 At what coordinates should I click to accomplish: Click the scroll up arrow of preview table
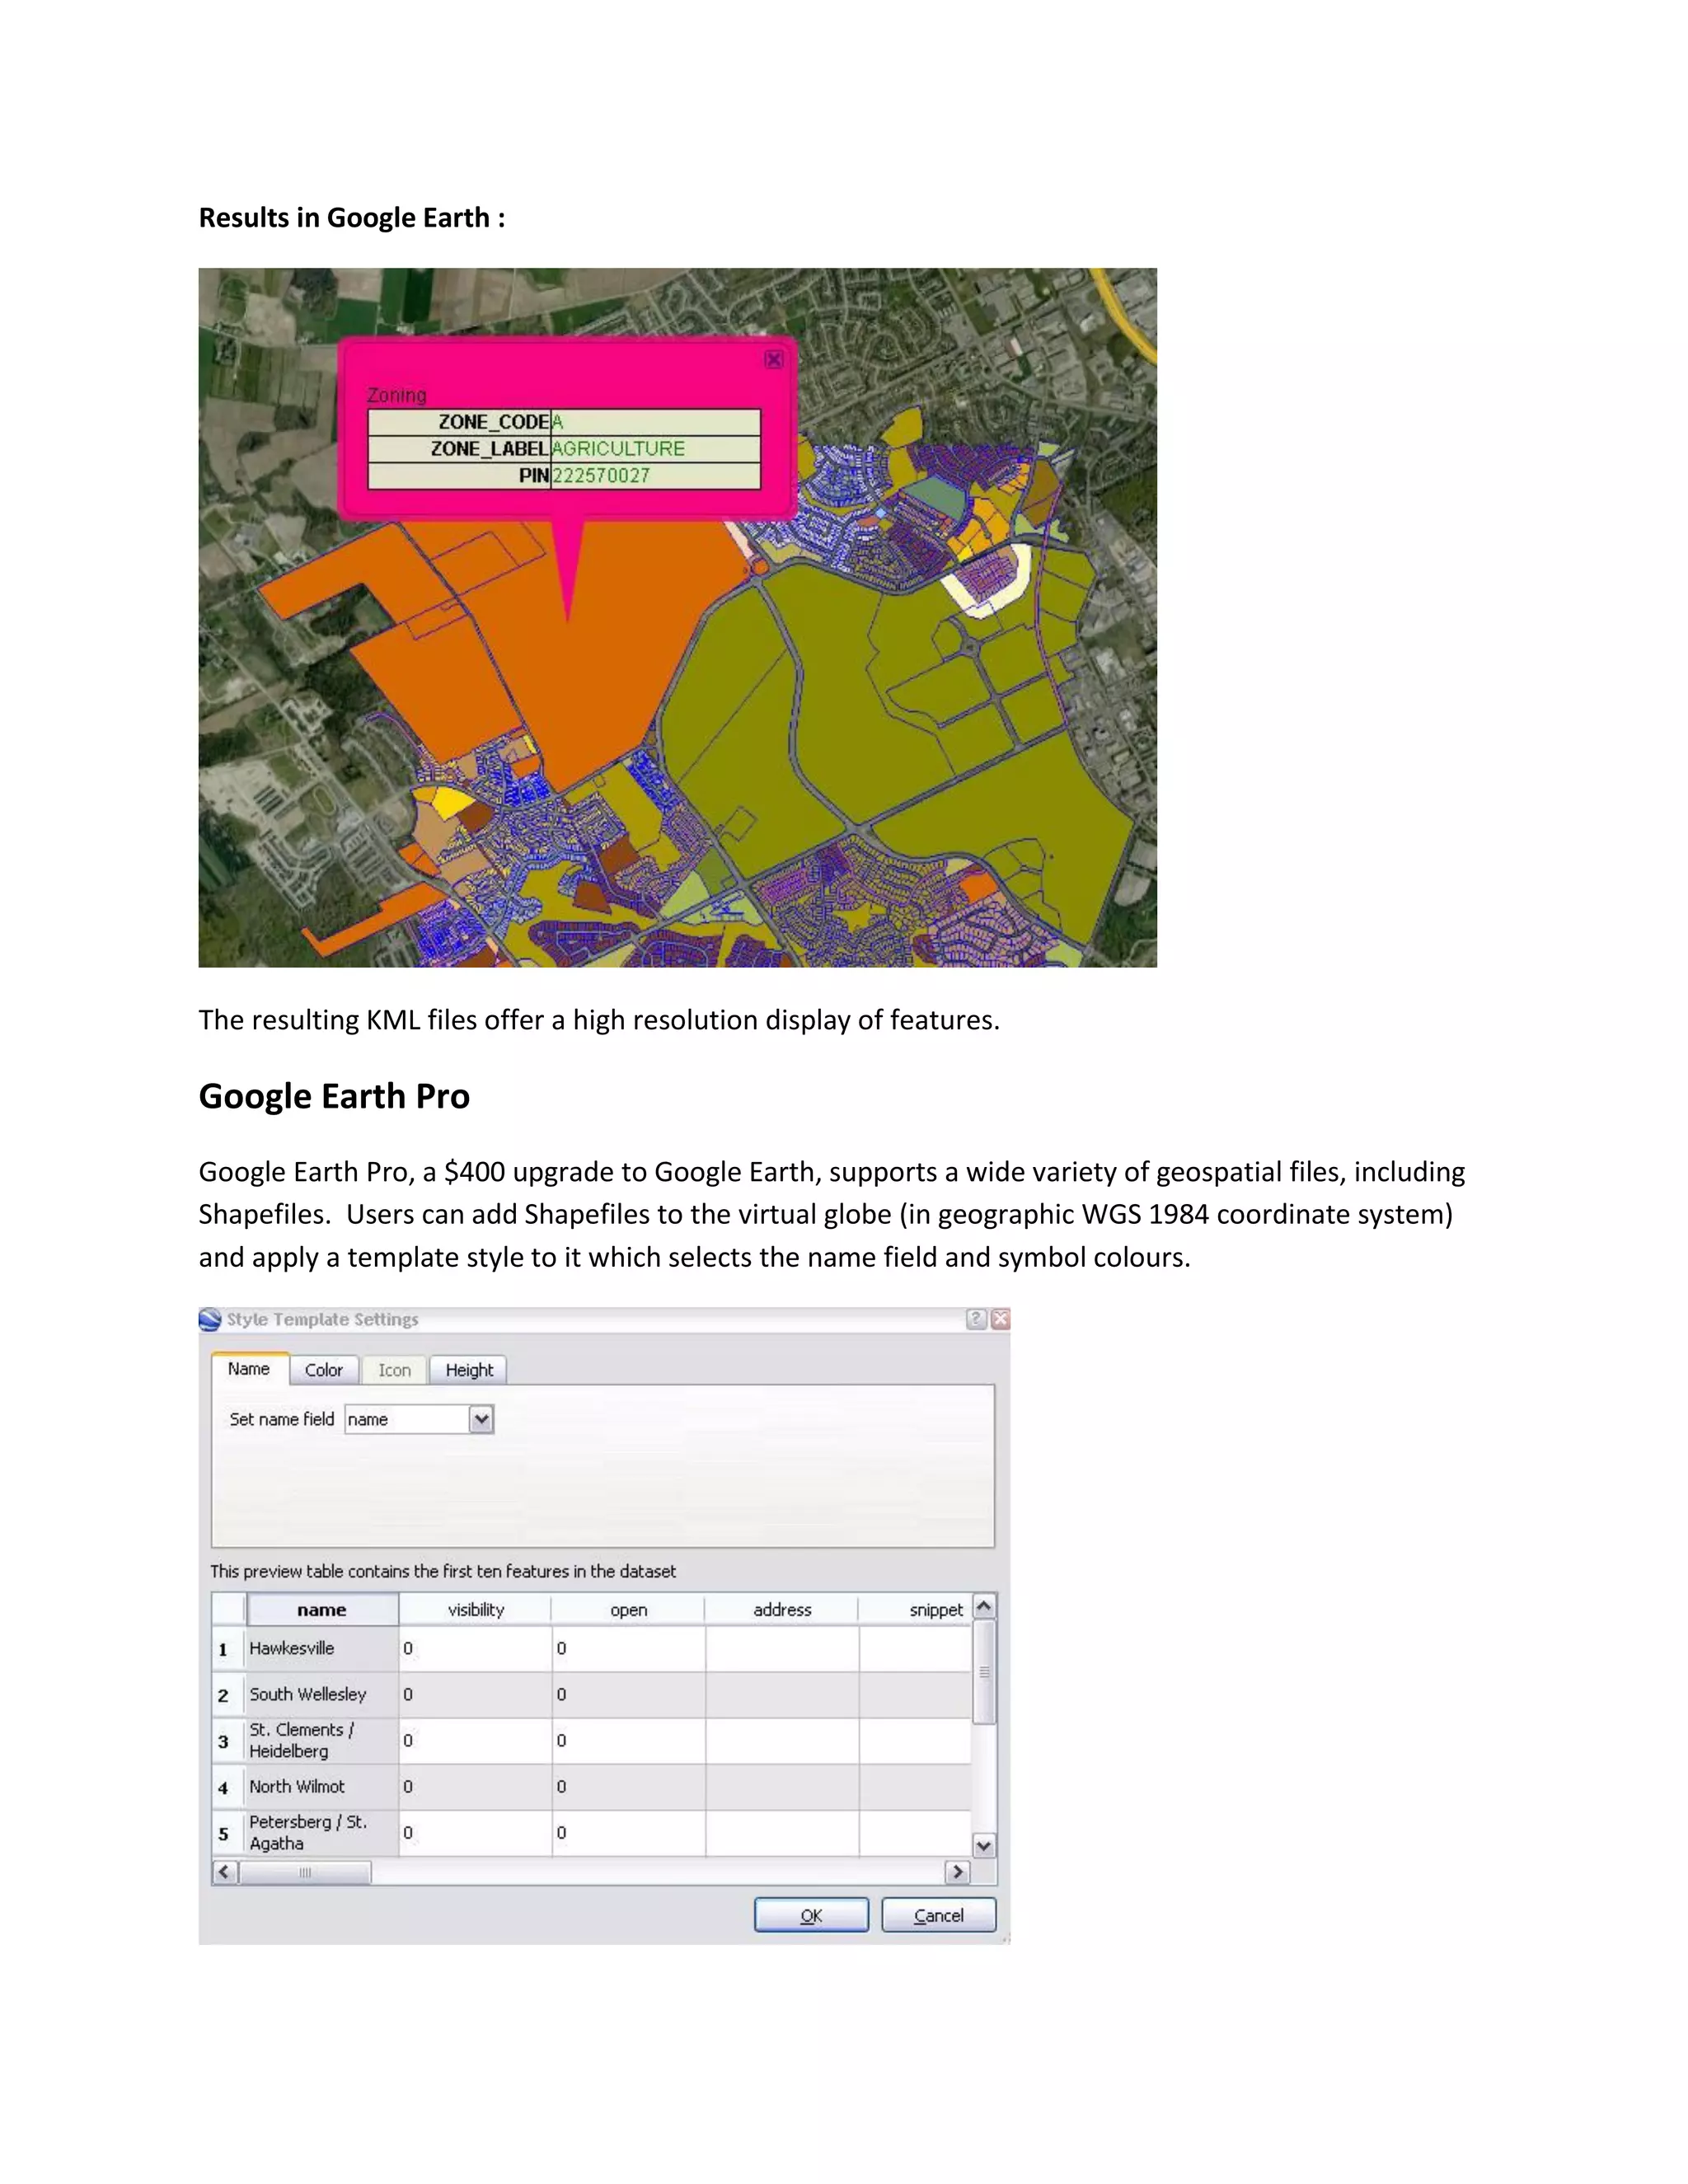coord(984,1607)
